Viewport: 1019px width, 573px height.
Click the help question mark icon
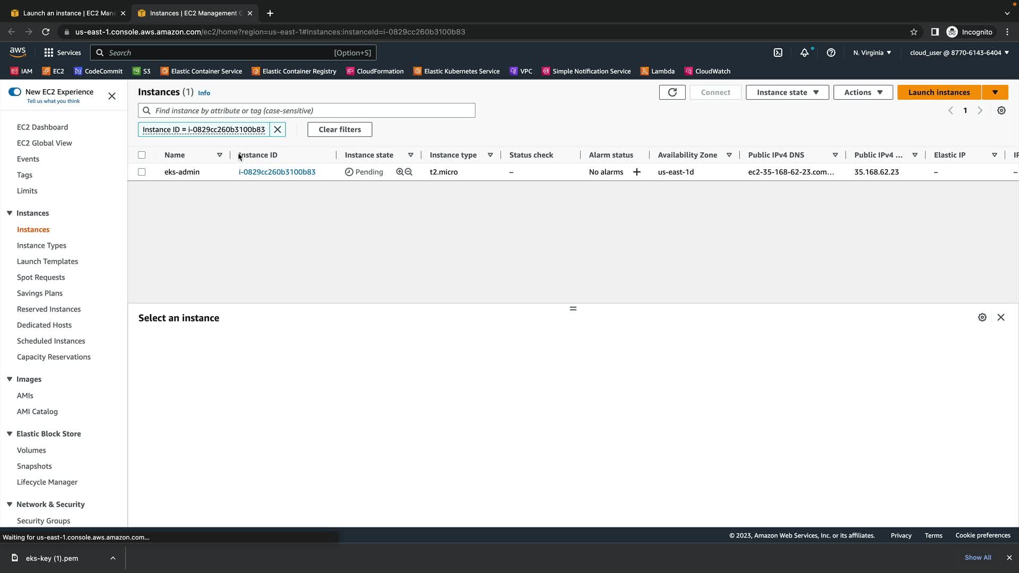(831, 53)
